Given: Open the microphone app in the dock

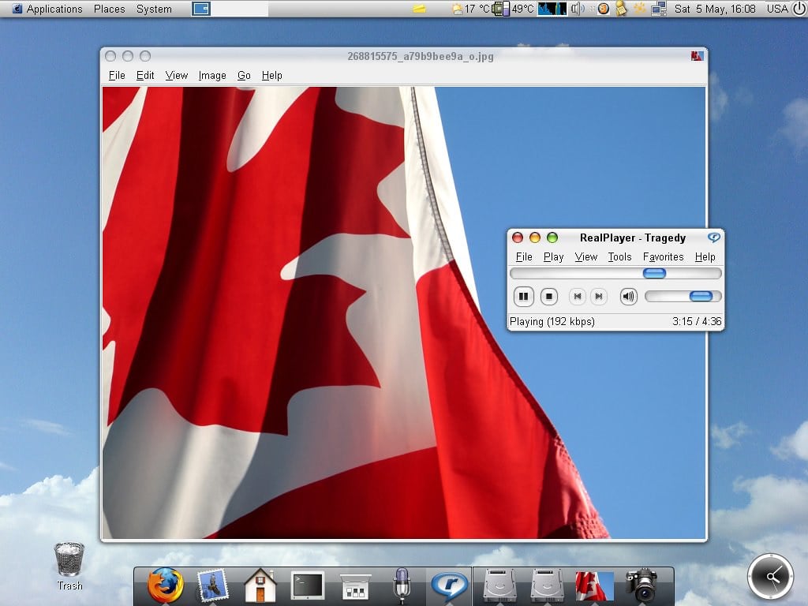Looking at the screenshot, I should [x=402, y=585].
